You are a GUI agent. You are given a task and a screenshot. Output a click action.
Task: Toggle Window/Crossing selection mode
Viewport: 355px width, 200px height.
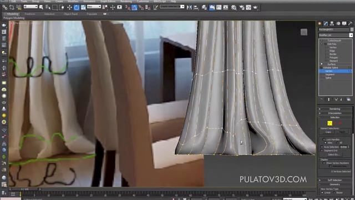62,7
